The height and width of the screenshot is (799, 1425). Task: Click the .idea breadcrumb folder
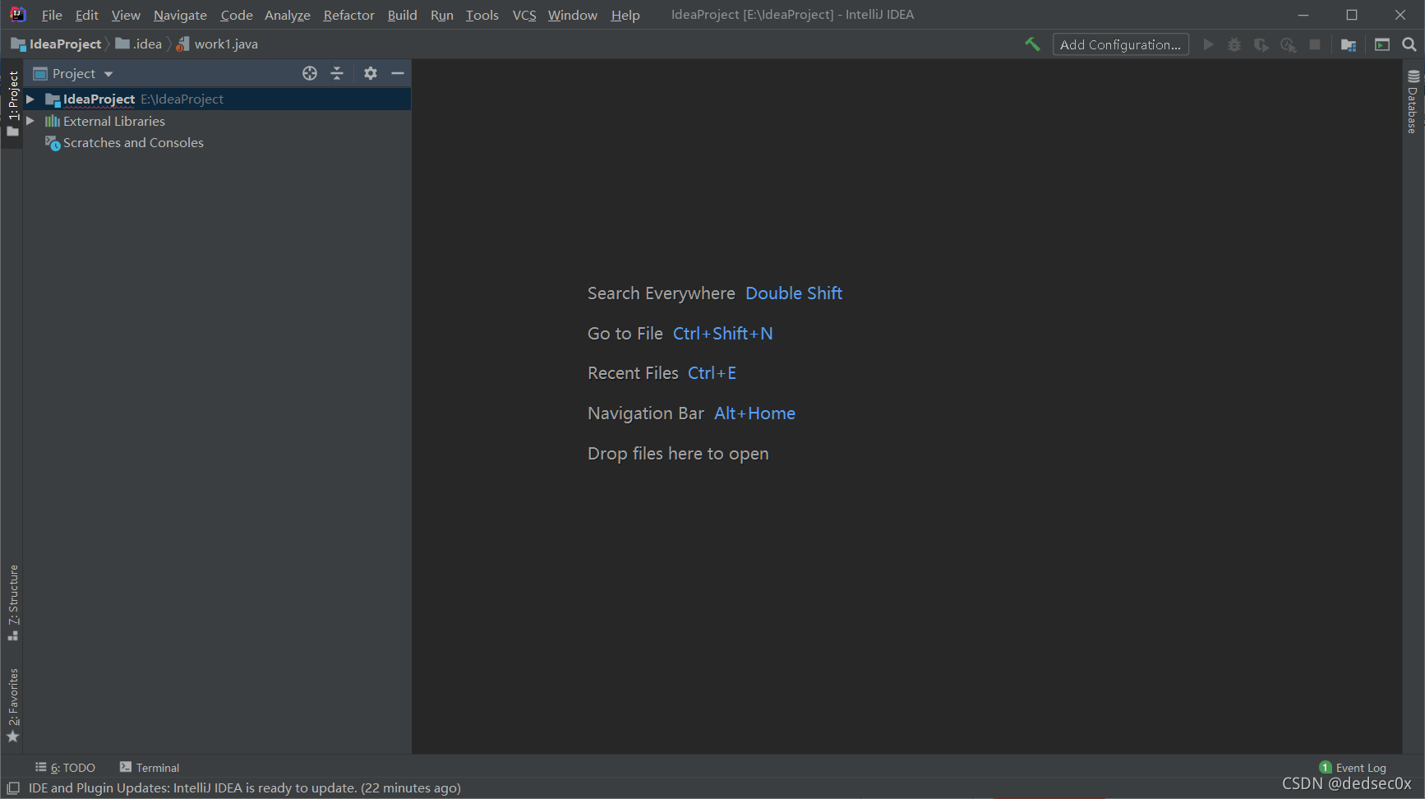[139, 44]
